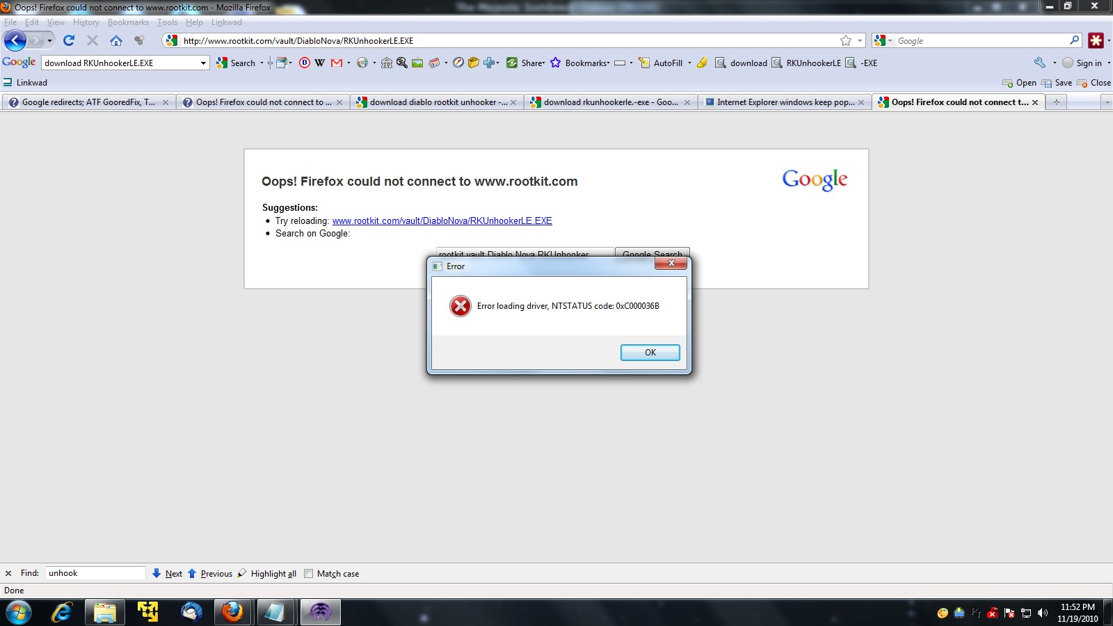Click the search magnifier in Google search box
Screen dimensions: 1113x626
point(1074,40)
